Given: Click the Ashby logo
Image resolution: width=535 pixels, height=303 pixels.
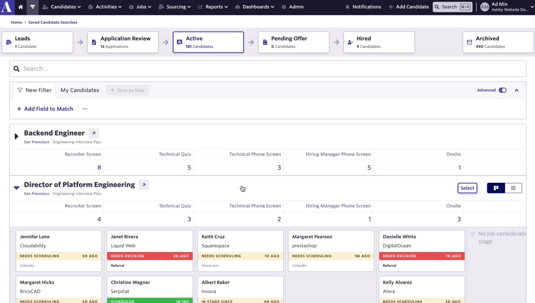Looking at the screenshot, I should [6, 7].
